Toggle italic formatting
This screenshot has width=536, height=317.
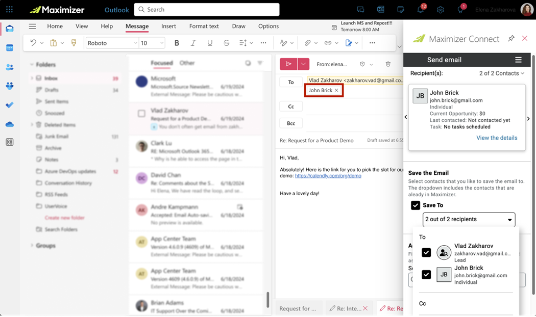point(193,43)
